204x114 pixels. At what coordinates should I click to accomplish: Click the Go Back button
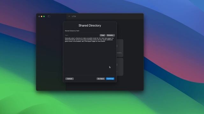click(x=101, y=79)
